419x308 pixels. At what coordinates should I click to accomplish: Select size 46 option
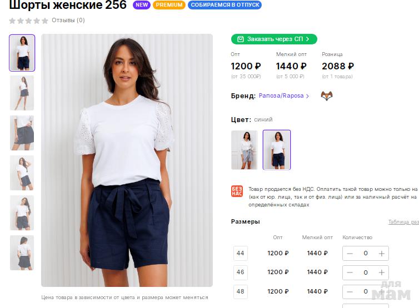coord(241,272)
